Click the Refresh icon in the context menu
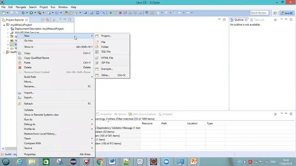This screenshot has width=296, height=166. 20,104
